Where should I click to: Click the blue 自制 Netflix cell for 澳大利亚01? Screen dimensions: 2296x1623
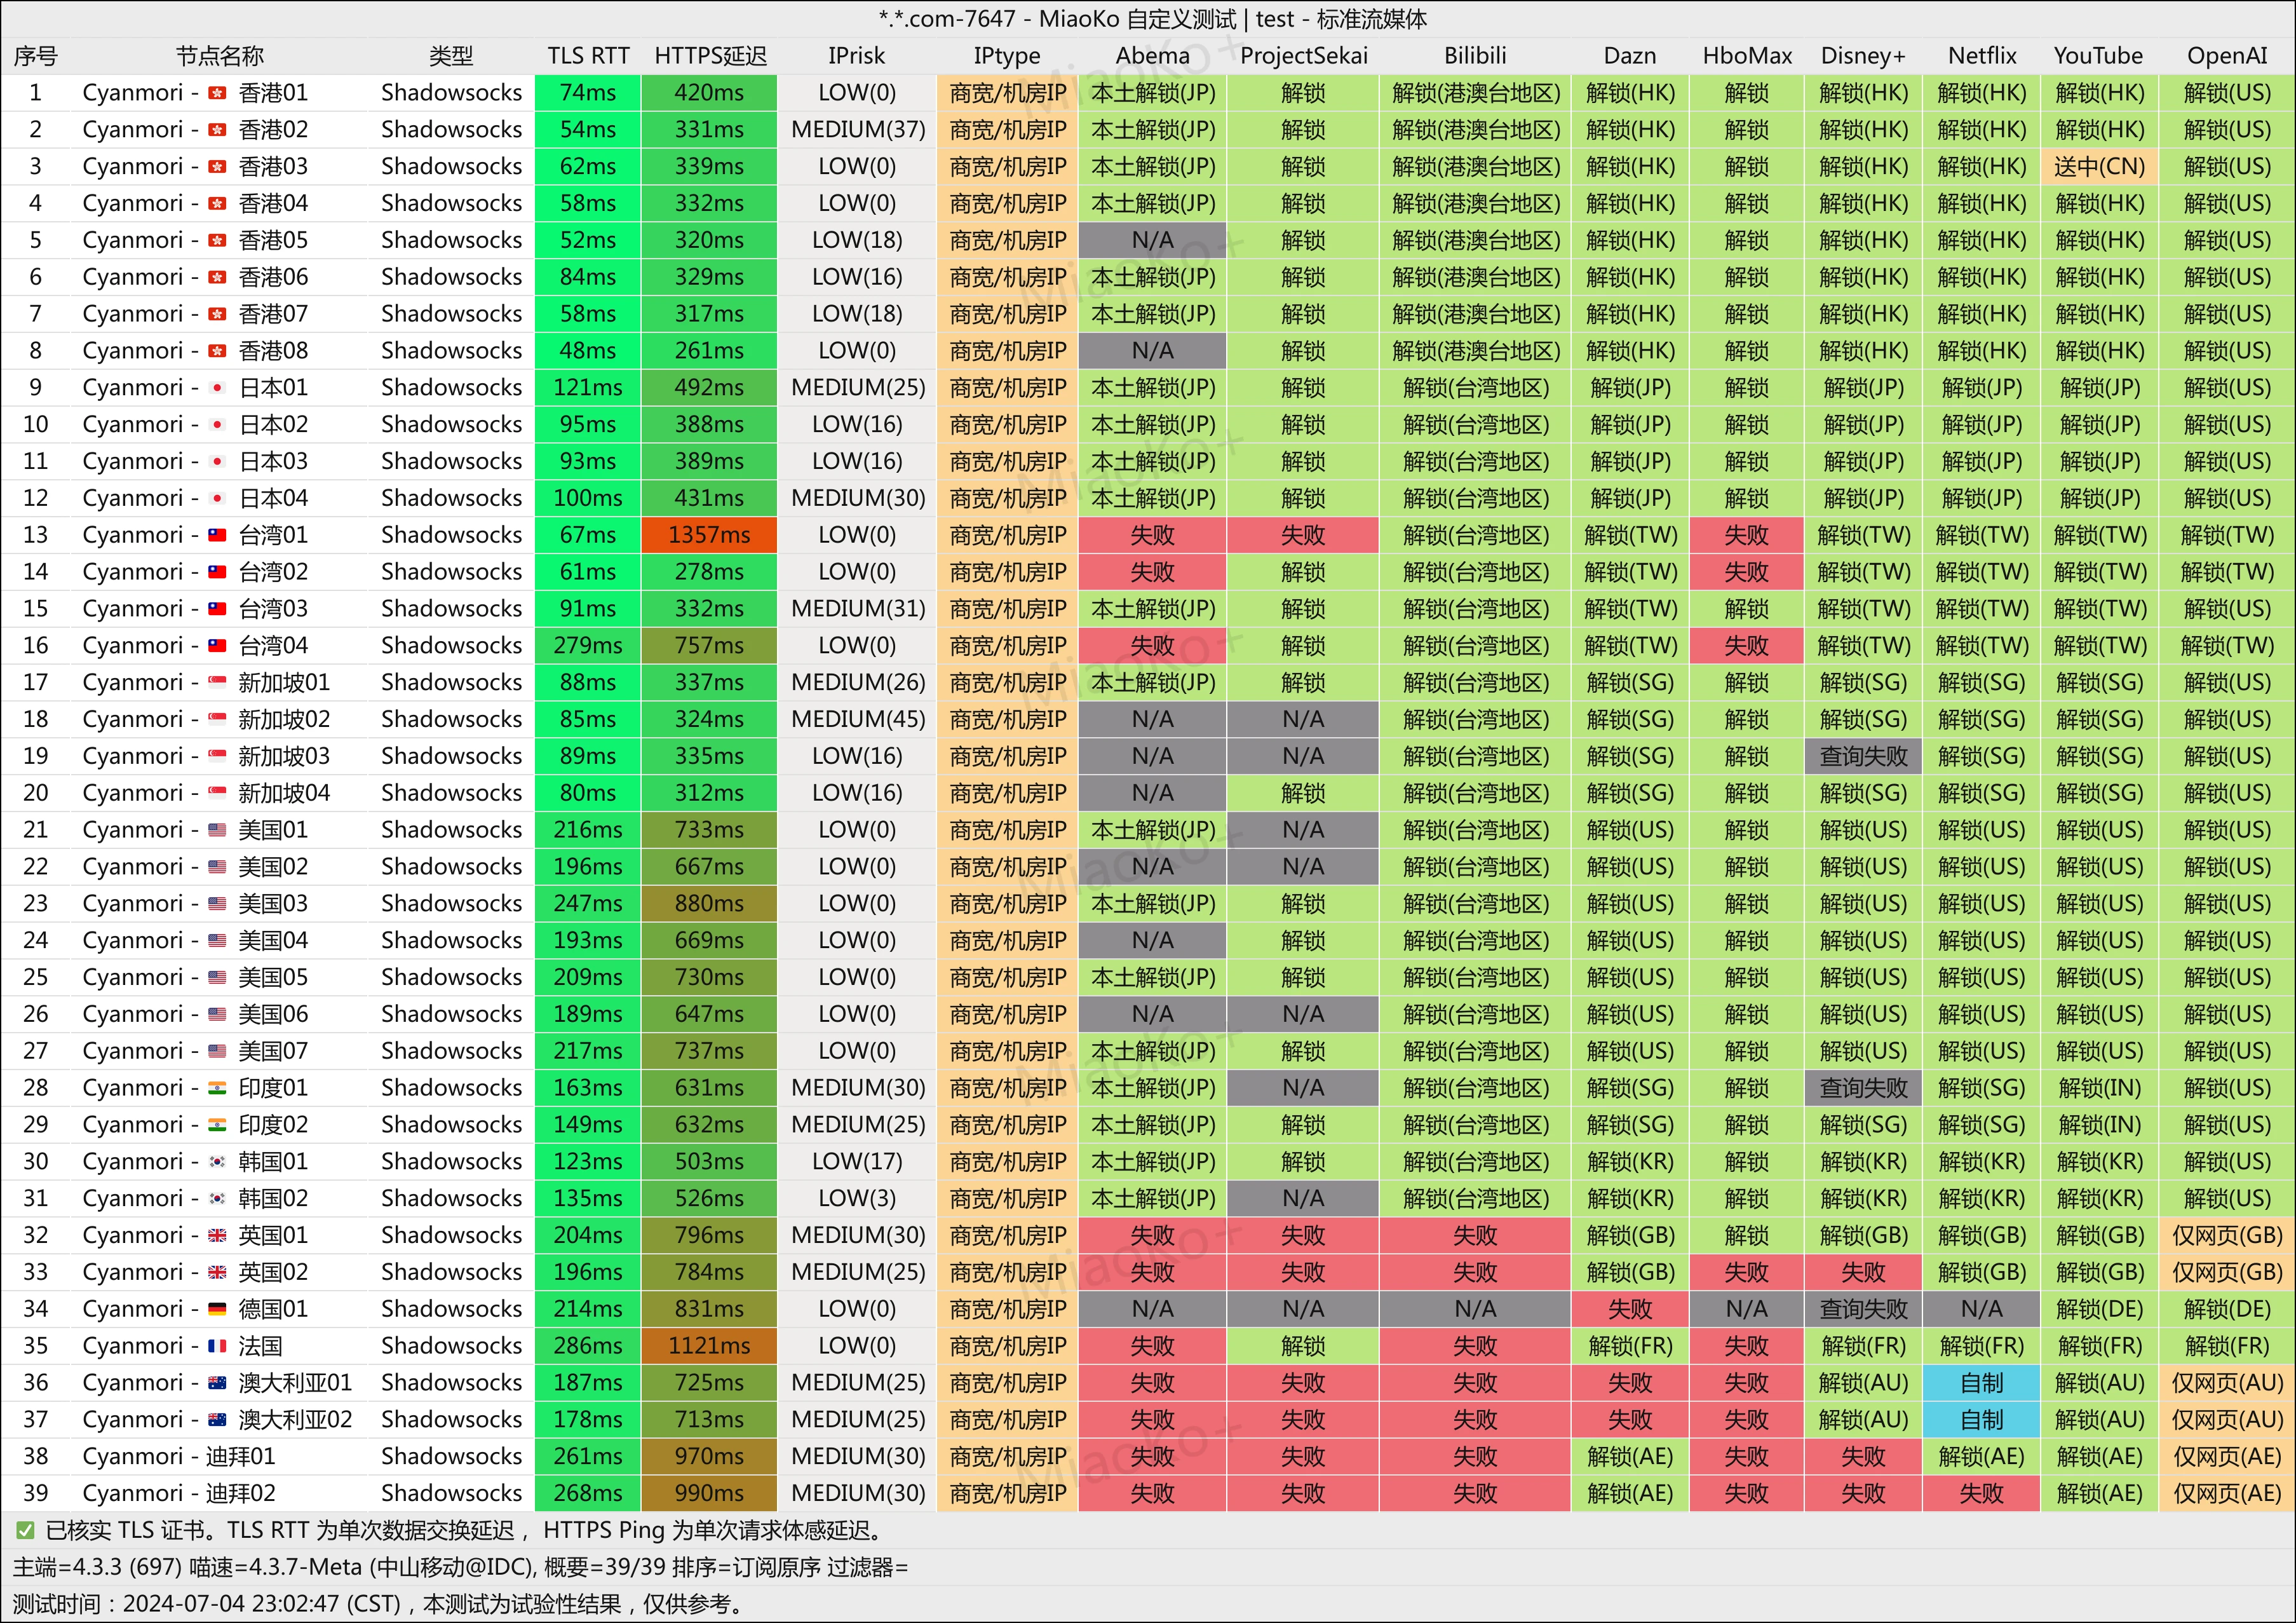[x=1981, y=1383]
